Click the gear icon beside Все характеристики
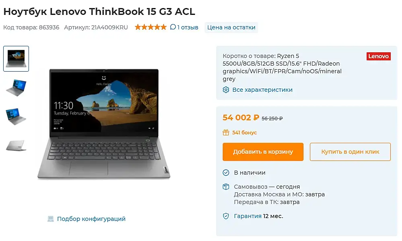The height and width of the screenshot is (241, 402). point(226,90)
